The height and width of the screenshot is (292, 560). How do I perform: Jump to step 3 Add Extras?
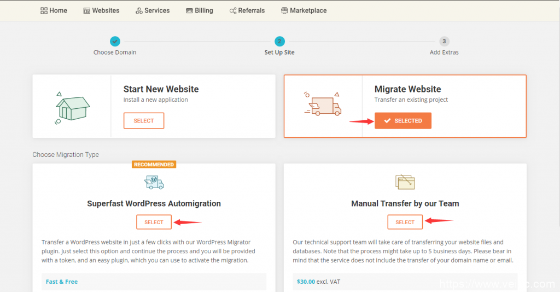(444, 42)
